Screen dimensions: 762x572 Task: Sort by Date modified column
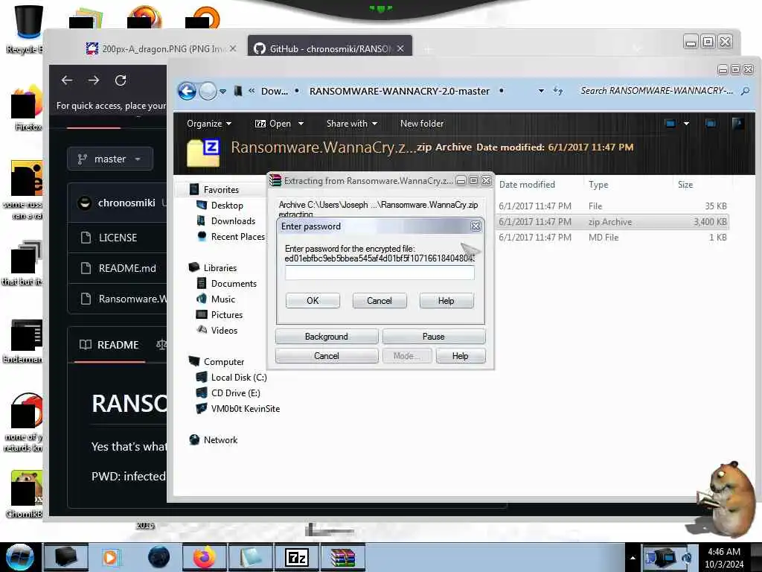(528, 185)
